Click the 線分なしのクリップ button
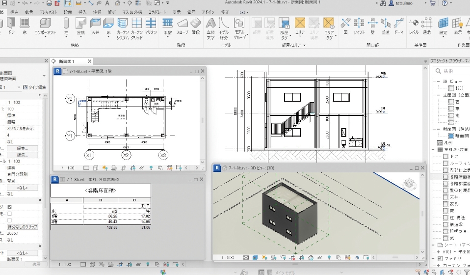 tap(23, 227)
